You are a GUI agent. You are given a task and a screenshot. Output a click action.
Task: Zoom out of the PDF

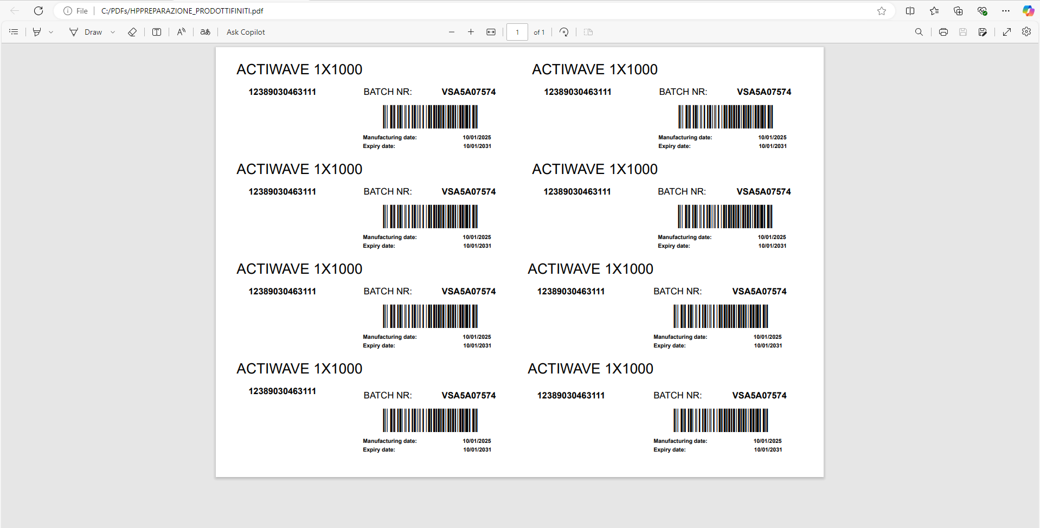tap(452, 32)
